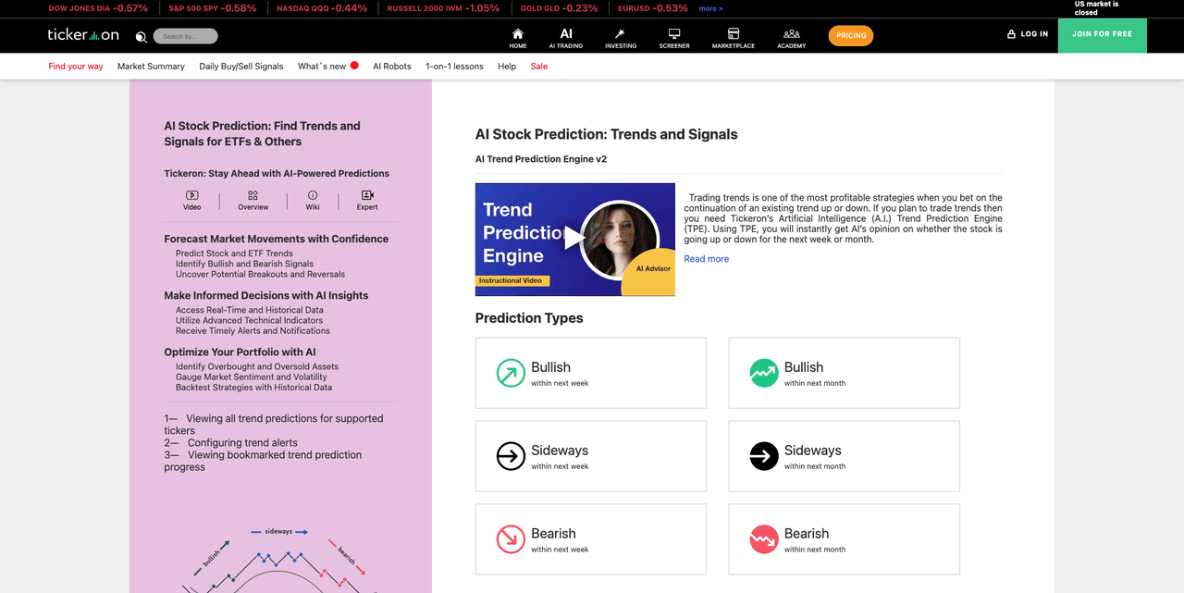This screenshot has height=593, width=1184.
Task: Open 1-on-1 lessons menu item
Action: tap(454, 67)
